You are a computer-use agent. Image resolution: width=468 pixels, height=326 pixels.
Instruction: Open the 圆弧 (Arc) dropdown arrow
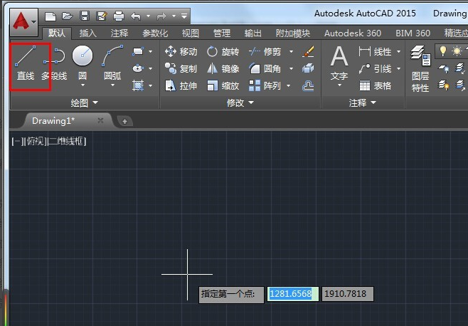[112, 85]
